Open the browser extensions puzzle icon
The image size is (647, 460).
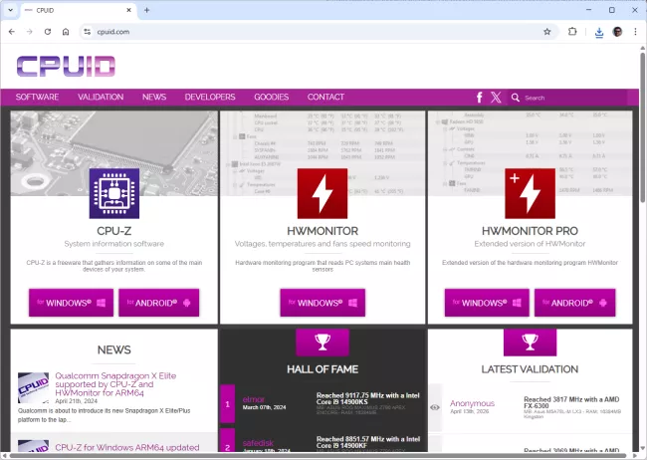[x=572, y=32]
